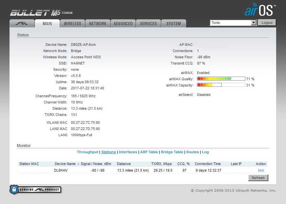Select station signal value -80 / -98
Viewport: 286px width, 204px height.
pos(98,170)
